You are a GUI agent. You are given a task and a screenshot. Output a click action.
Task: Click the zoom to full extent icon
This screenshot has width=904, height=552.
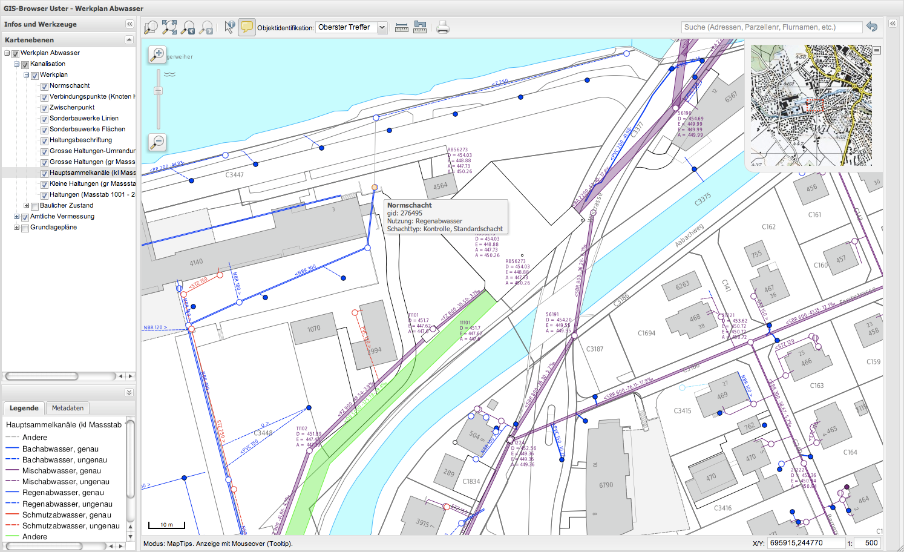169,27
